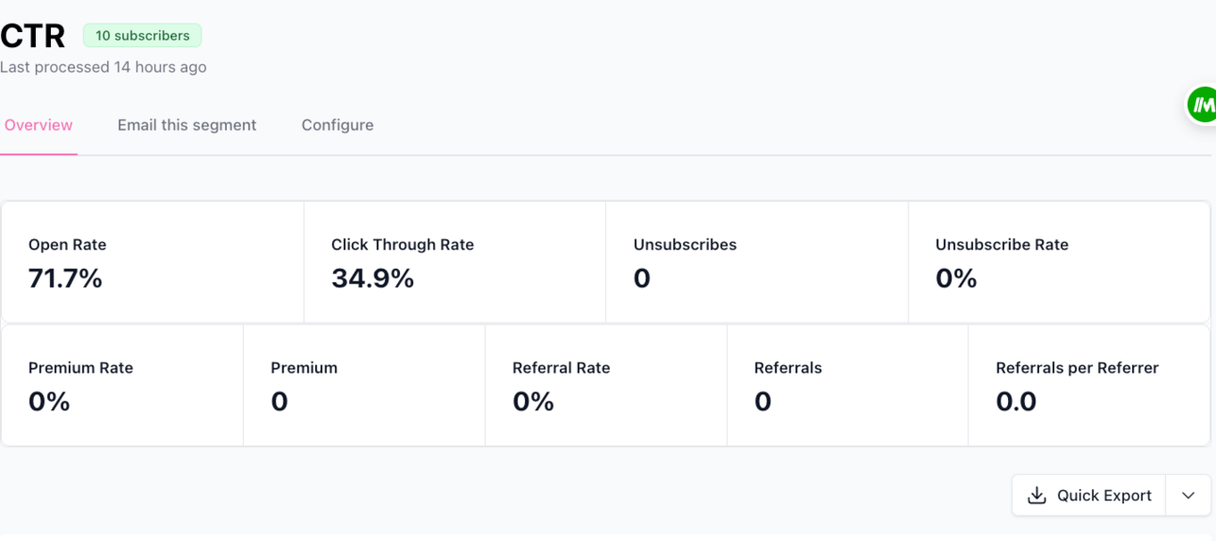Expand the Quick Export dropdown arrow

(1188, 496)
